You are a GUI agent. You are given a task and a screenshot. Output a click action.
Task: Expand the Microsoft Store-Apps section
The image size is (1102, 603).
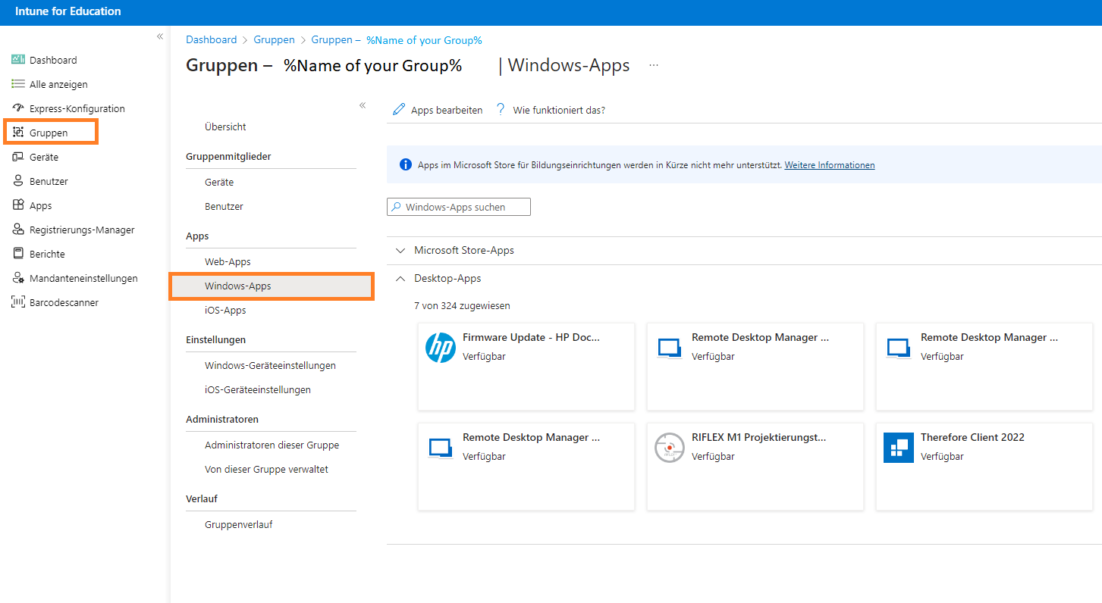point(400,250)
